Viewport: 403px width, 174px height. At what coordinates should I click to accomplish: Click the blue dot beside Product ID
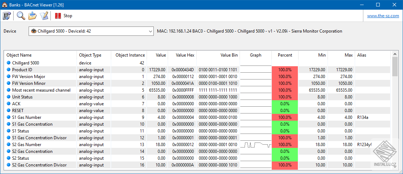click(9, 69)
